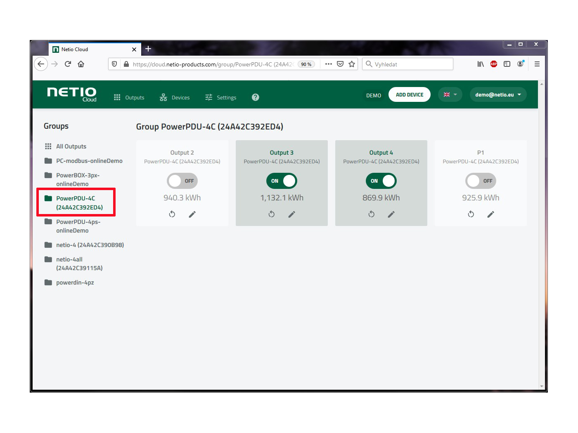Open netio-4 (24A42C390B98) group
Image resolution: width=578 pixels, height=433 pixels.
tap(84, 245)
